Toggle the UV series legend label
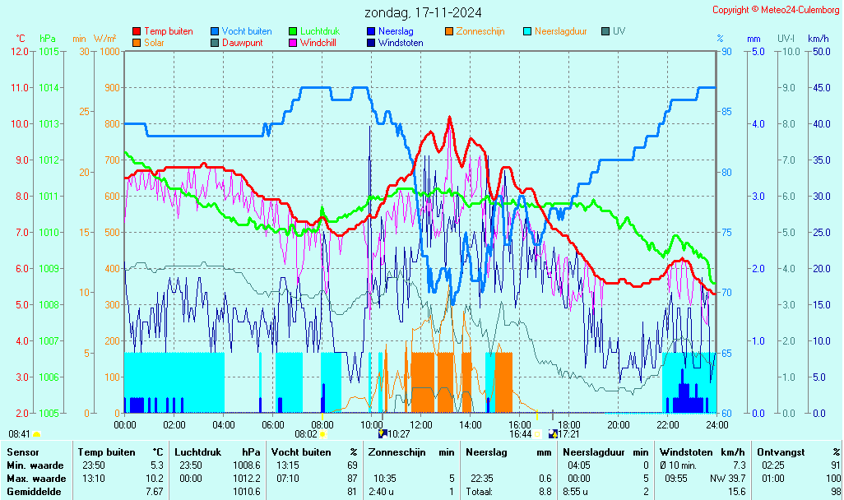Screen dimensions: 844x500 coord(619,31)
